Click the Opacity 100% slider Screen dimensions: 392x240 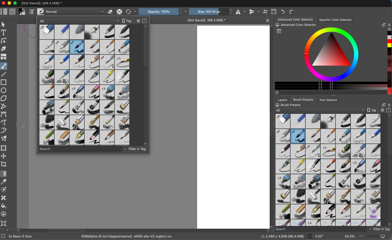point(159,12)
